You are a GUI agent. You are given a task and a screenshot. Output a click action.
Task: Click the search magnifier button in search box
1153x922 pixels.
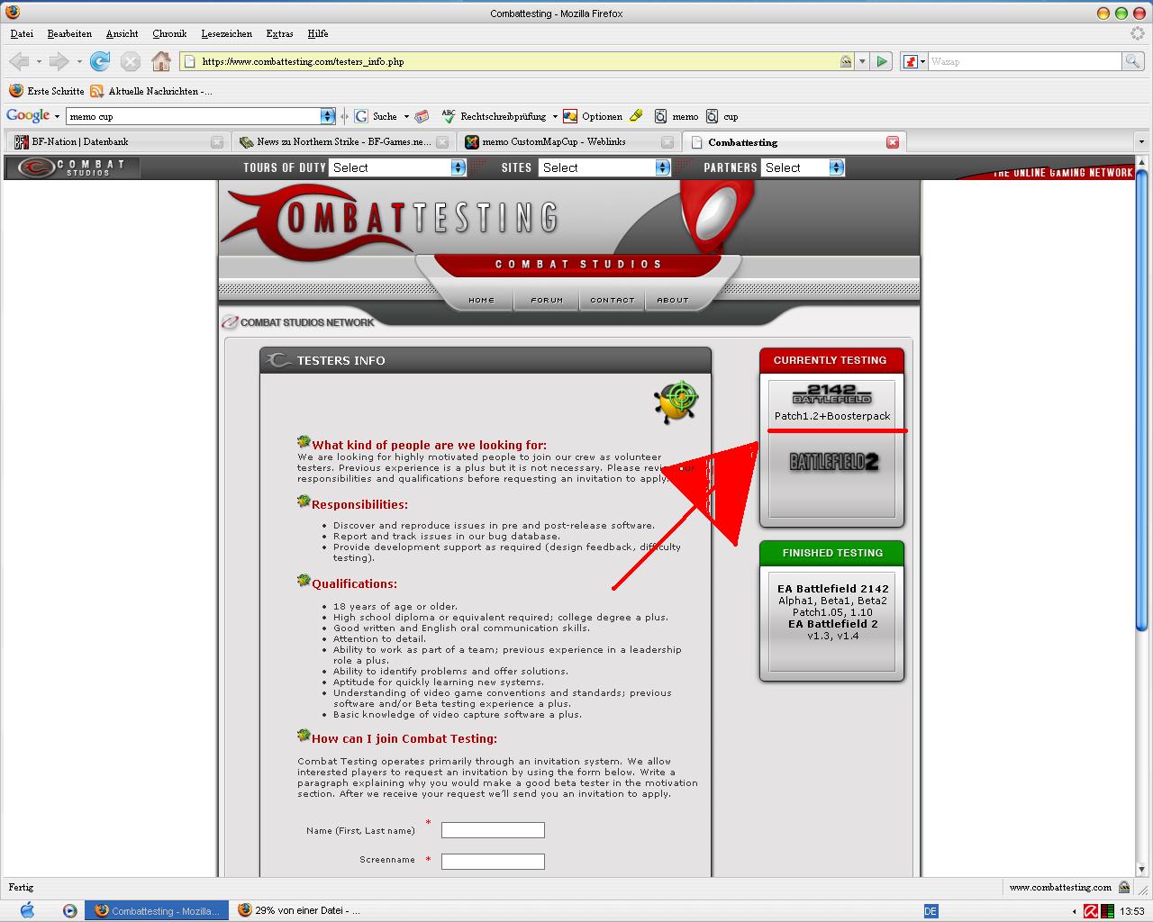(1133, 61)
